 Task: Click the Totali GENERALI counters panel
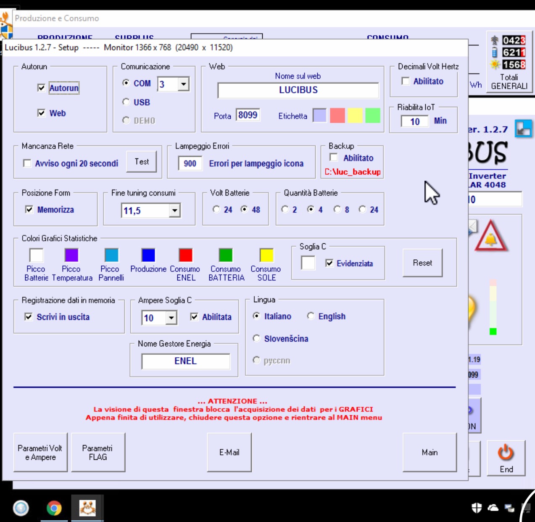[x=509, y=62]
